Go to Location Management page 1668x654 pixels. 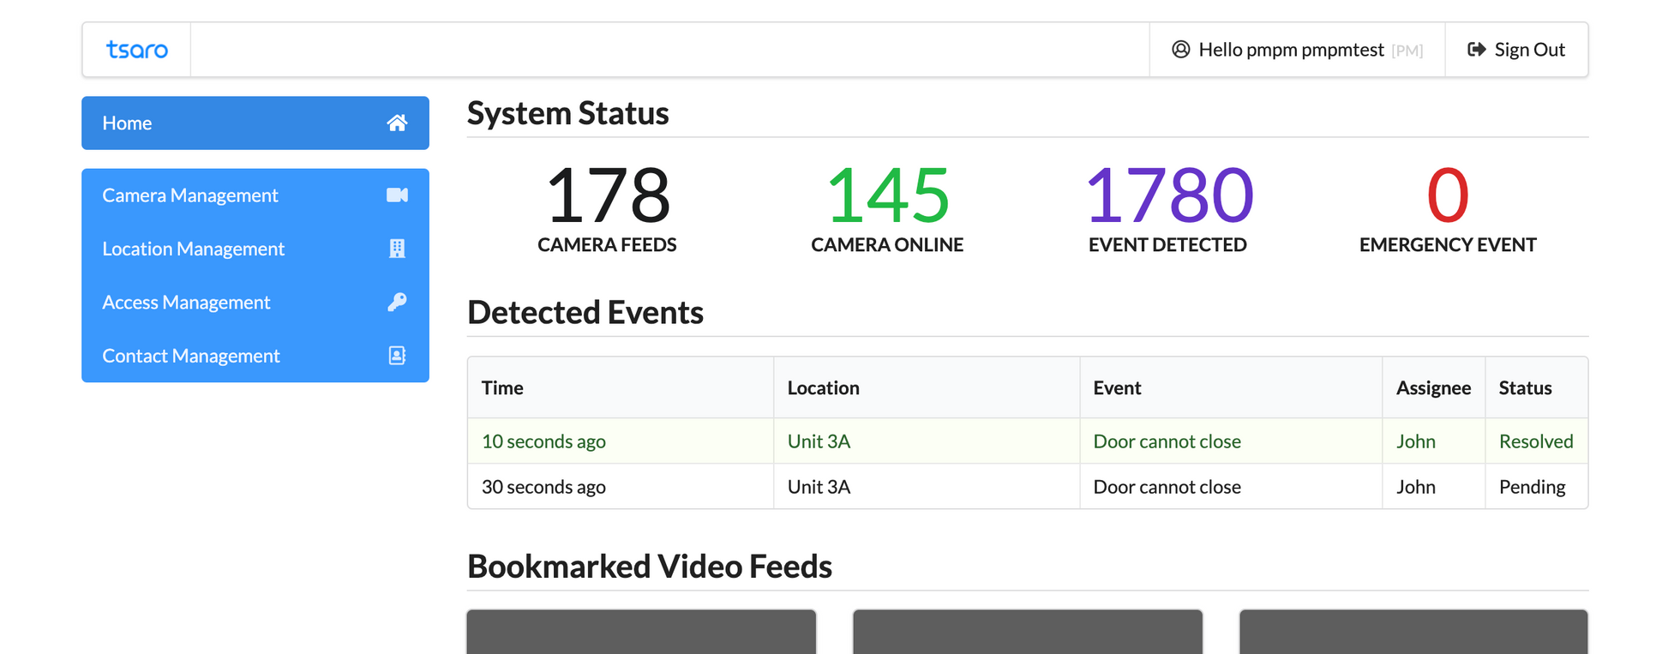click(x=193, y=249)
